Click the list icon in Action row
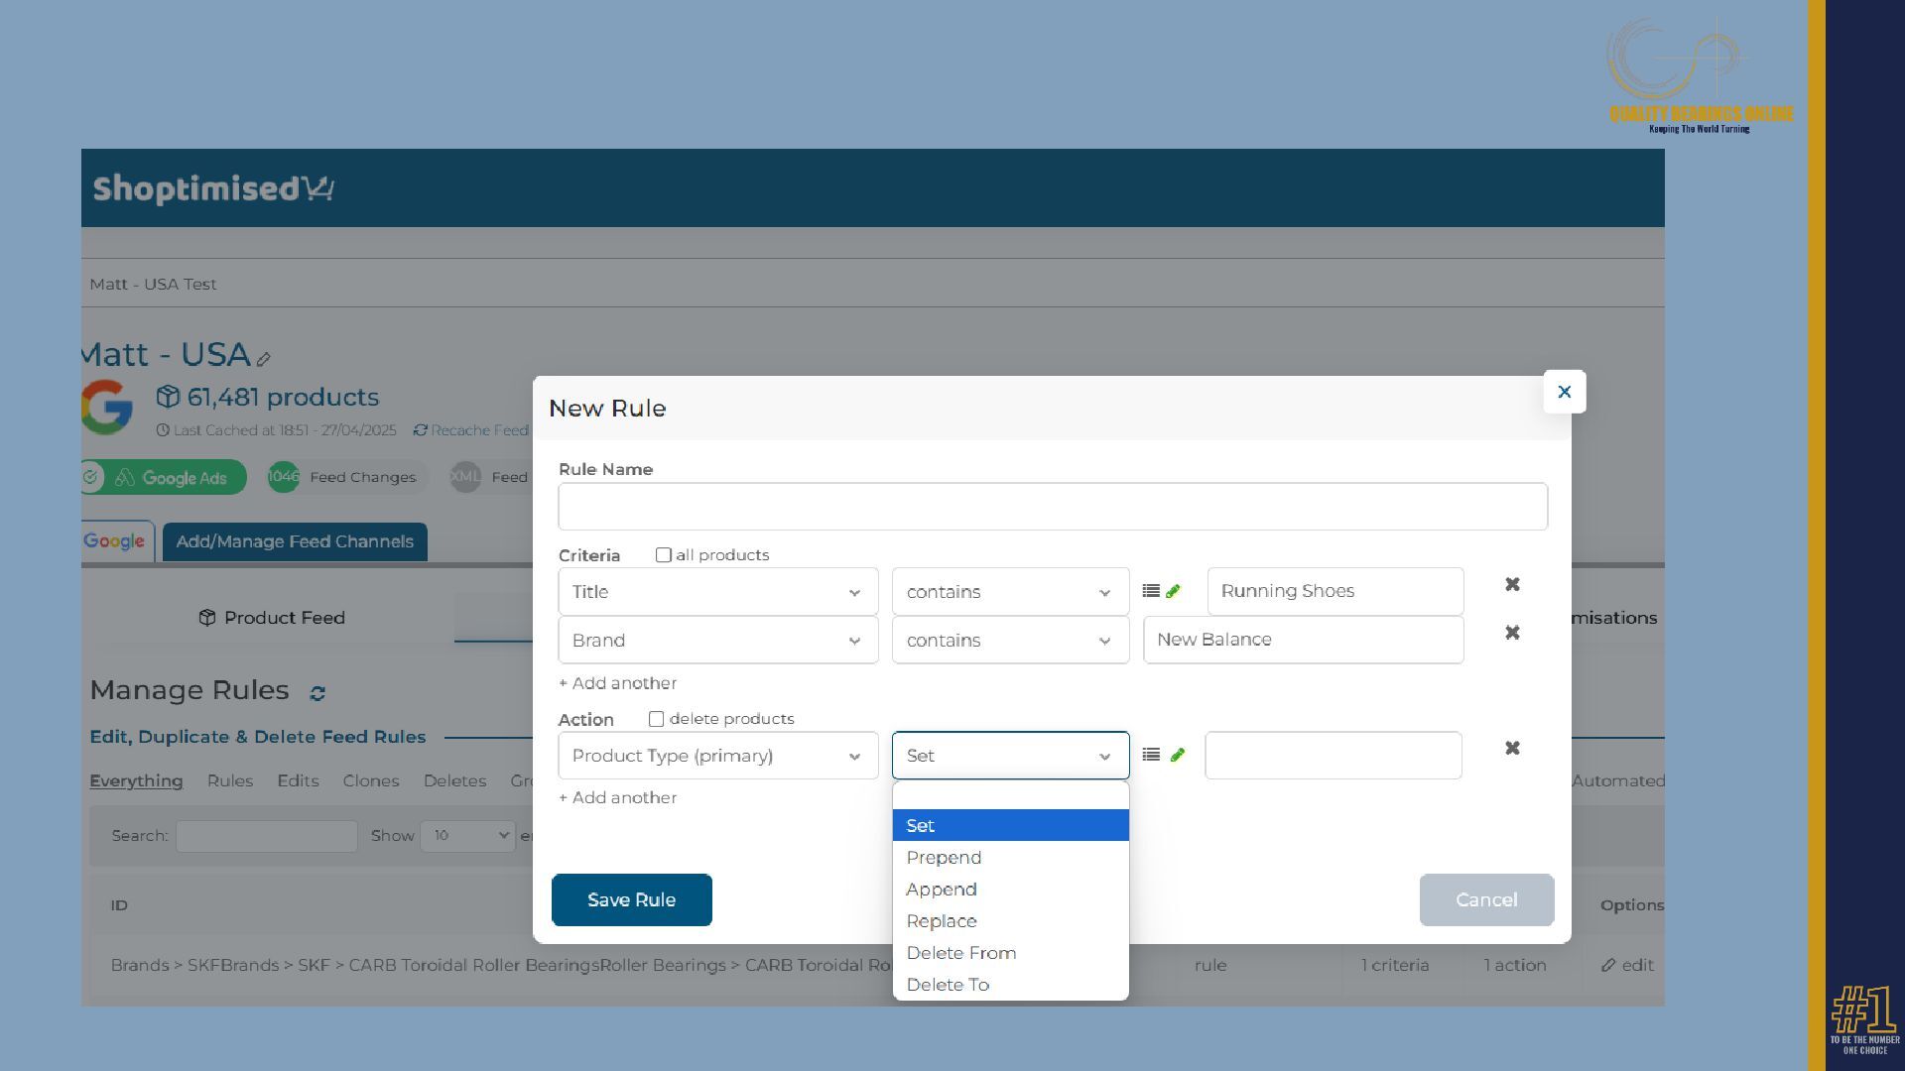 1151,755
